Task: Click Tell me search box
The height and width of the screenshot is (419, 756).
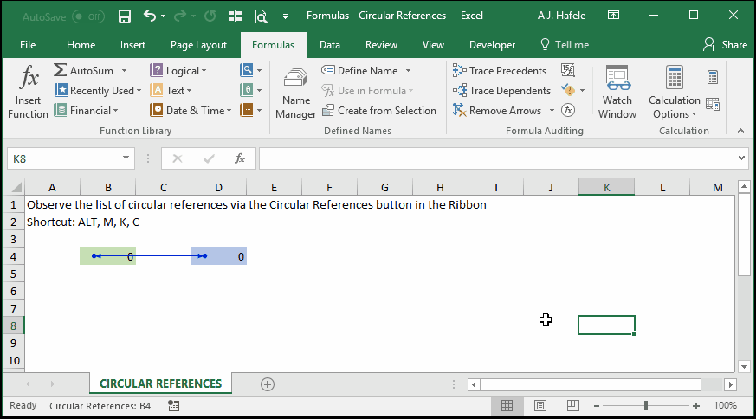Action: (x=564, y=45)
